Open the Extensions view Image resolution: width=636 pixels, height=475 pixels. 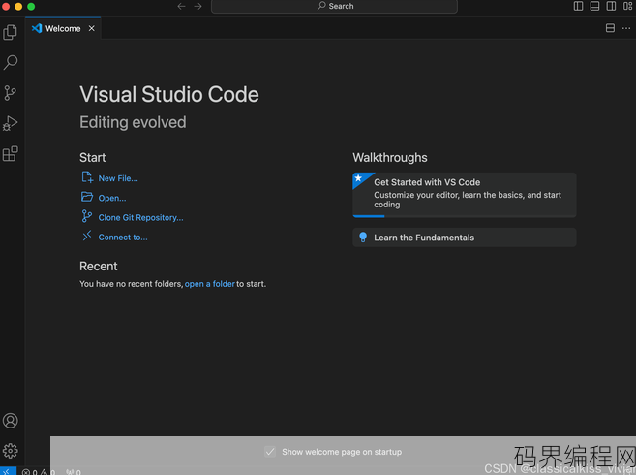10,153
